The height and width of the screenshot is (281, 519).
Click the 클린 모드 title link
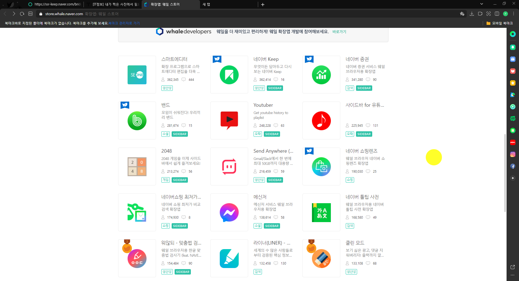point(355,243)
